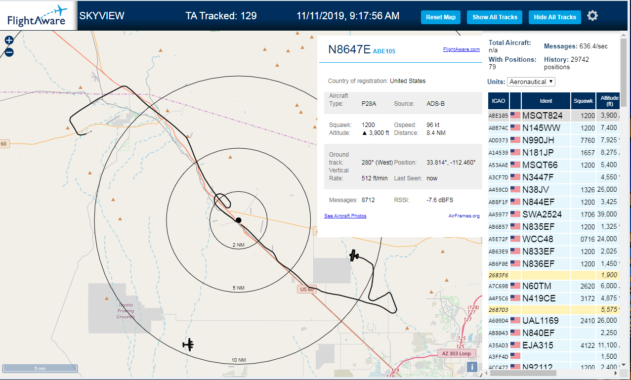Select the WCC48 aircraft row
The width and height of the screenshot is (631, 380).
click(x=553, y=239)
